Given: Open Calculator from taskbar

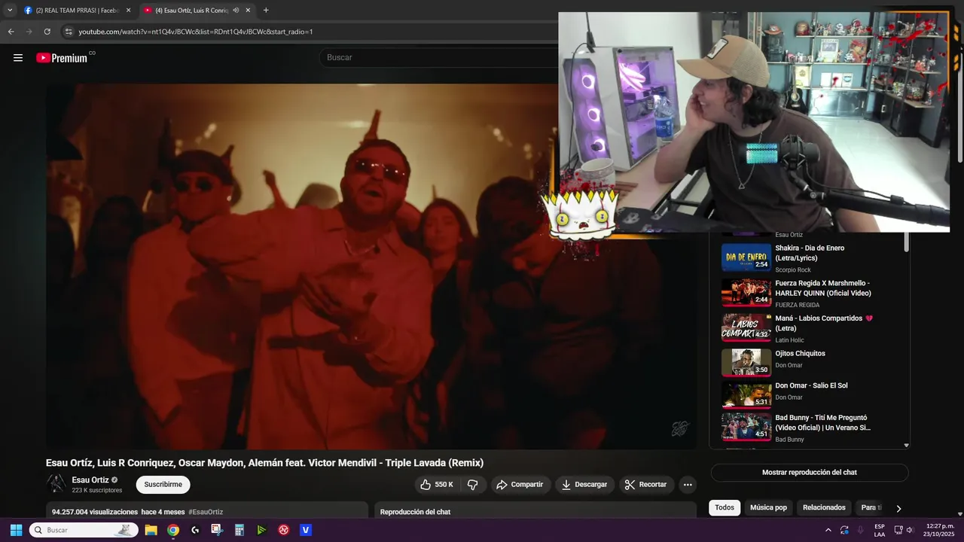Looking at the screenshot, I should (x=239, y=530).
